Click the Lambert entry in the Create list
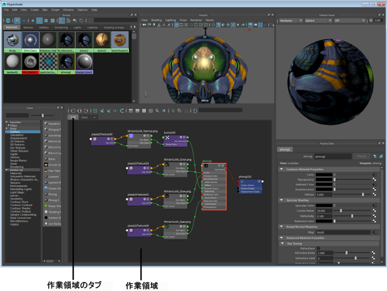Viewport: 387px width, 291px height. 52,177
